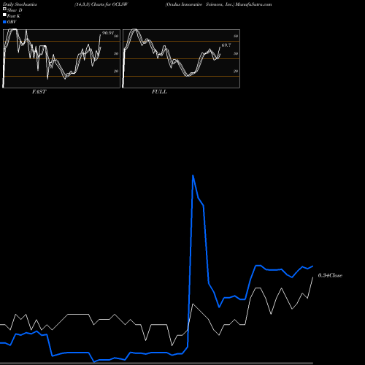Image resolution: width=365 pixels, height=365 pixels.
Task: Select the '(14,3,3) Charts for OCLSW' text
Action: click(x=101, y=4)
